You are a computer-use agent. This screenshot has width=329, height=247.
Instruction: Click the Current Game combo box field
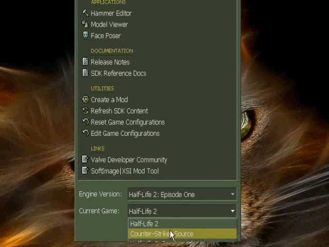(x=182, y=211)
